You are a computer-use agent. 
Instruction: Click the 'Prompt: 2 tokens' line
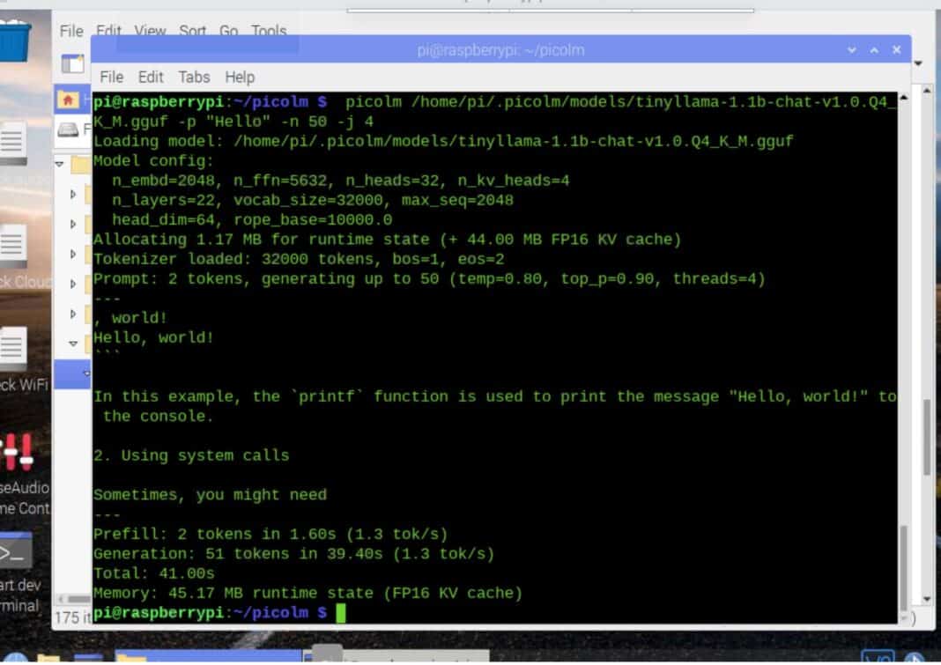point(429,279)
